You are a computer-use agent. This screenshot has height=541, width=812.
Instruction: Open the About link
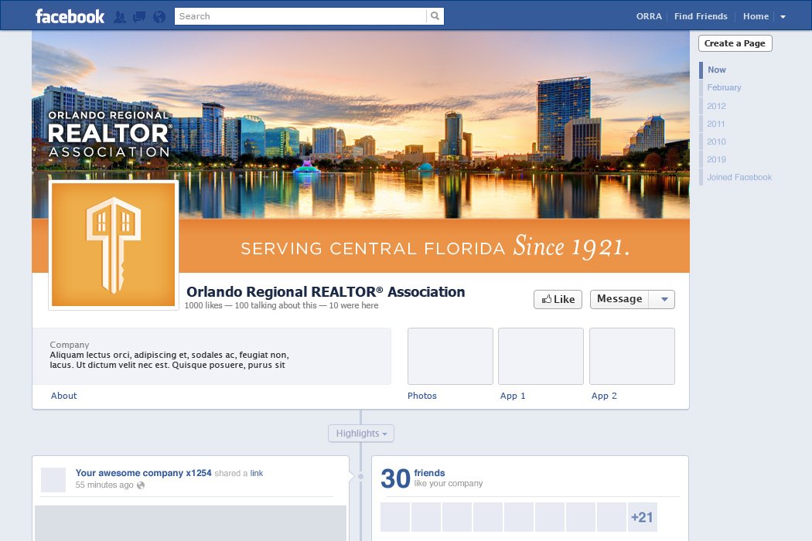[x=63, y=396]
